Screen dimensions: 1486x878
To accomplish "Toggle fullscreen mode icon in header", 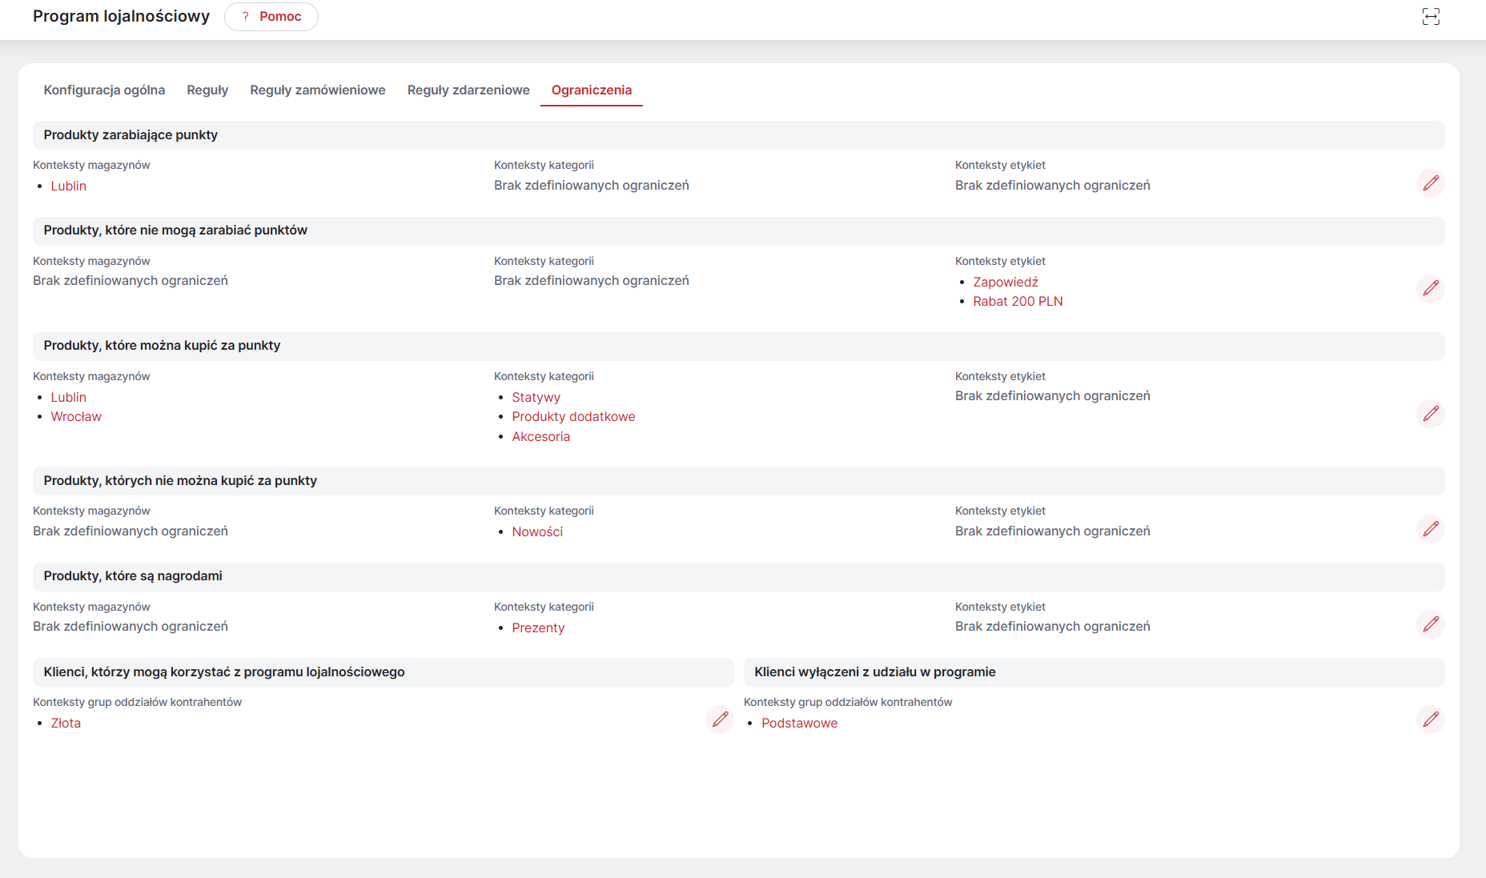I will pos(1431,17).
